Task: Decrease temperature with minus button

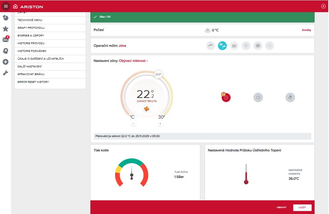Action: click(x=133, y=124)
